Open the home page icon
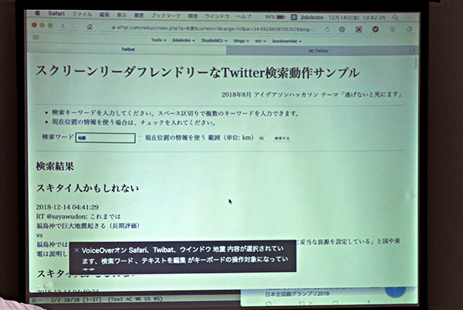 [90, 27]
